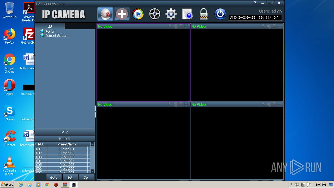334x188 pixels.
Task: Toggle microphone in bottom-right video pane
Action: coord(264,104)
